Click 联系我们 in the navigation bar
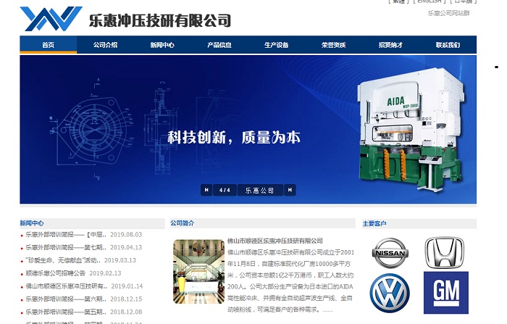507x324 pixels. pyautogui.click(x=448, y=45)
